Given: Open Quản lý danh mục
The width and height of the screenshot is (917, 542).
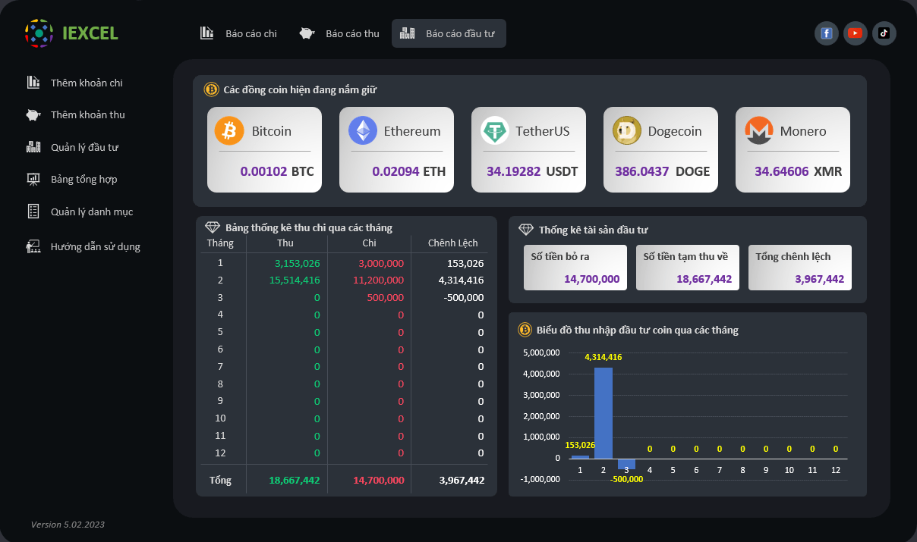Looking at the screenshot, I should 91,211.
